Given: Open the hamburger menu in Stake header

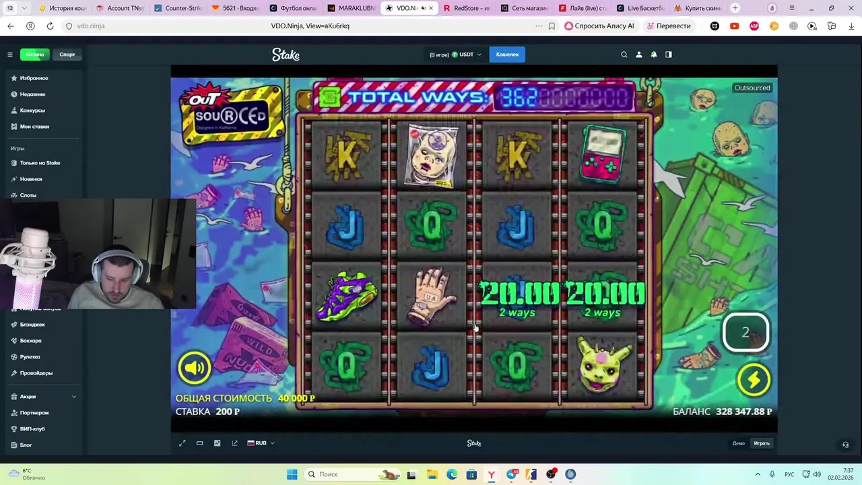Looking at the screenshot, I should coord(10,55).
